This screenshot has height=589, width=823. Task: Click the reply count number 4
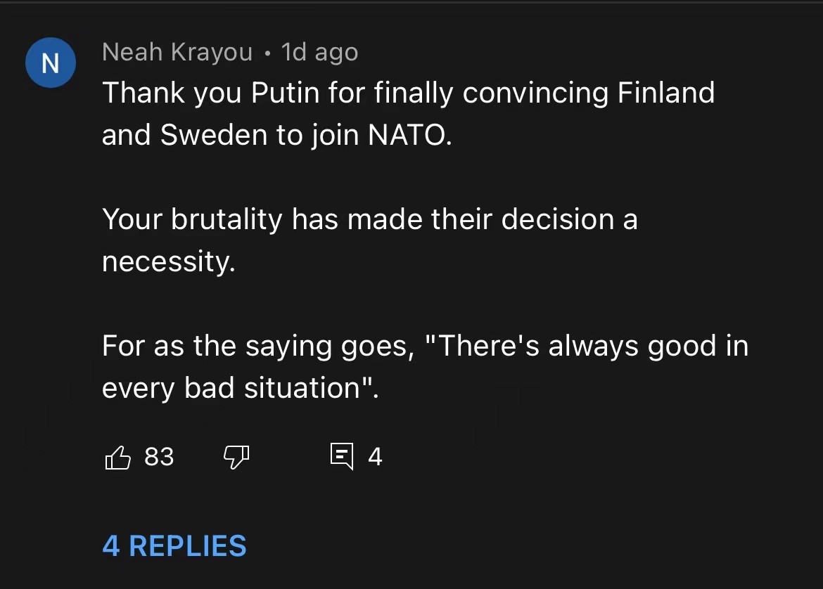375,458
